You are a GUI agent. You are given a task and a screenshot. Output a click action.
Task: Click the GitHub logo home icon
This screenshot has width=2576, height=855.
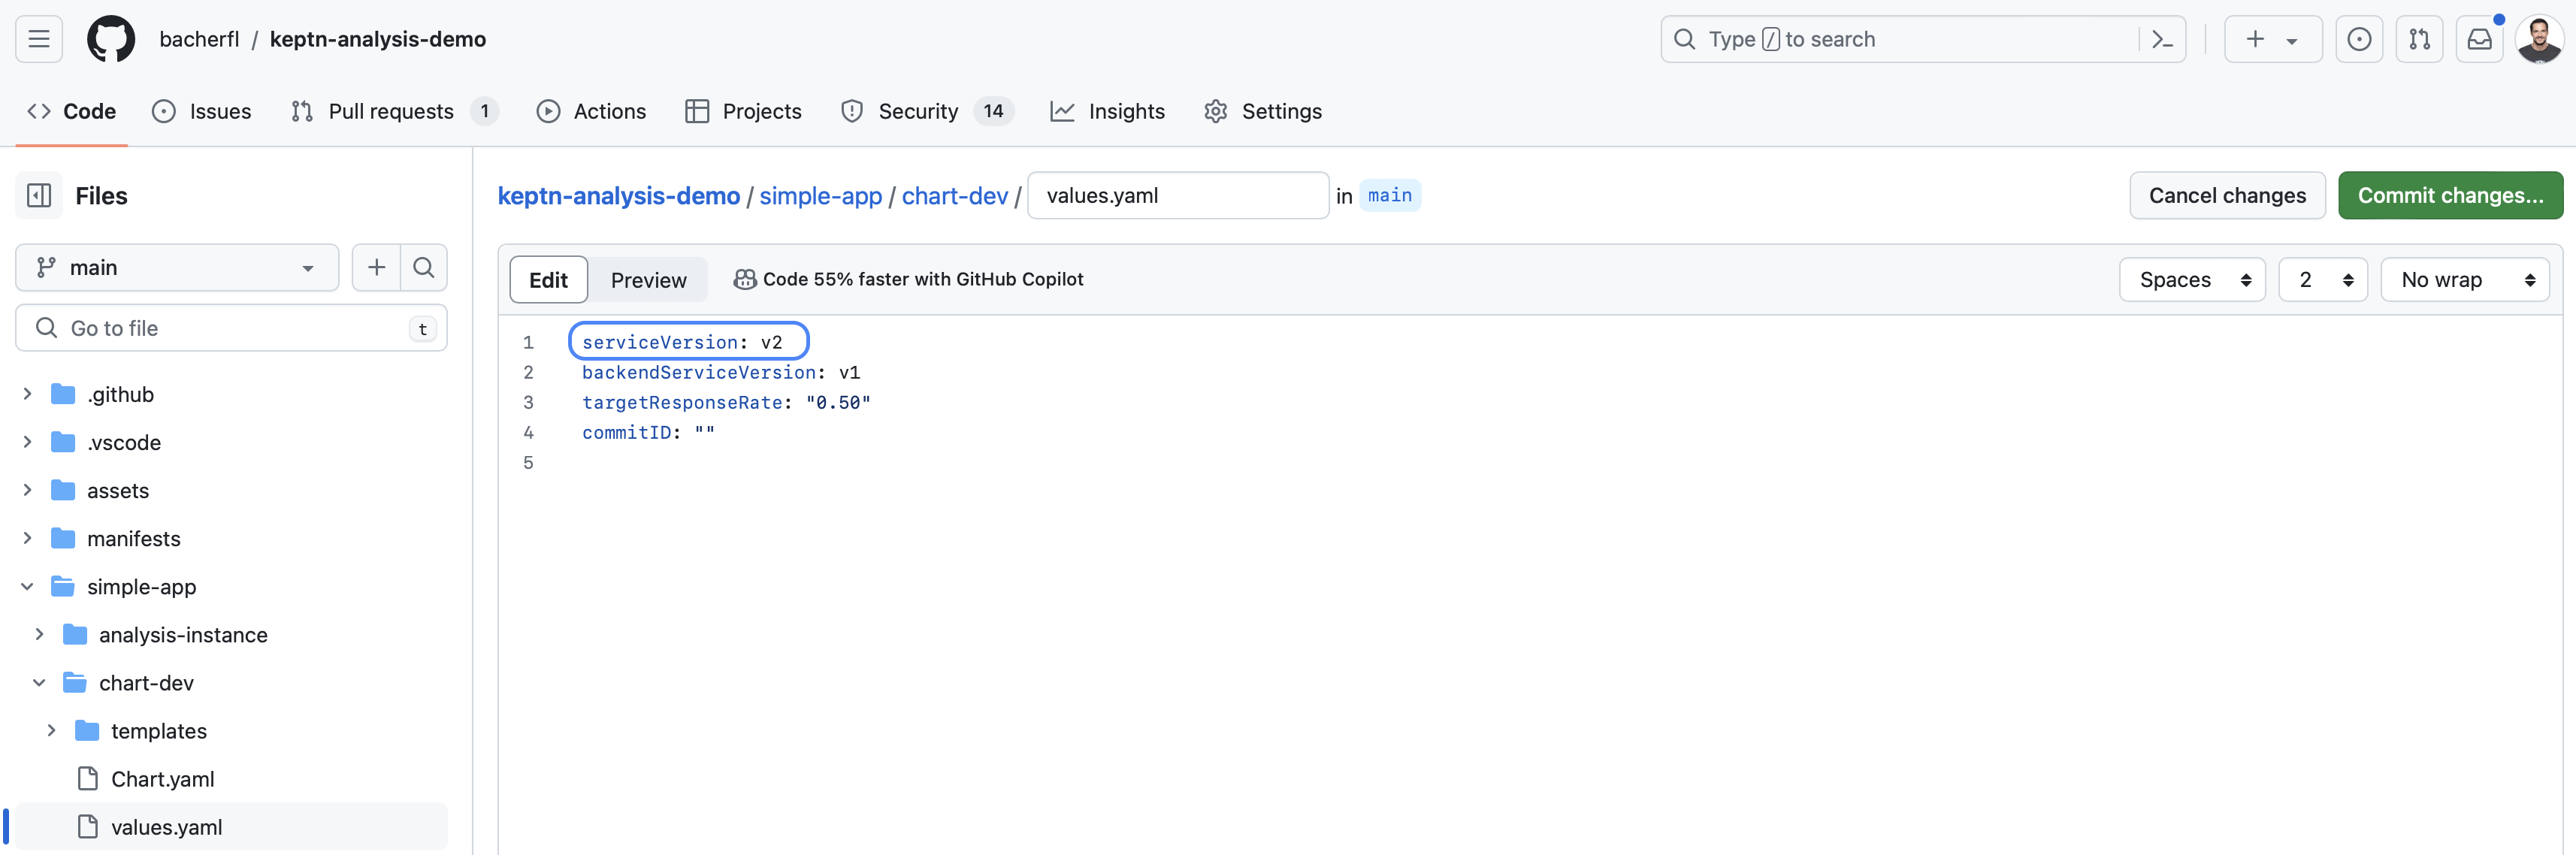point(110,39)
